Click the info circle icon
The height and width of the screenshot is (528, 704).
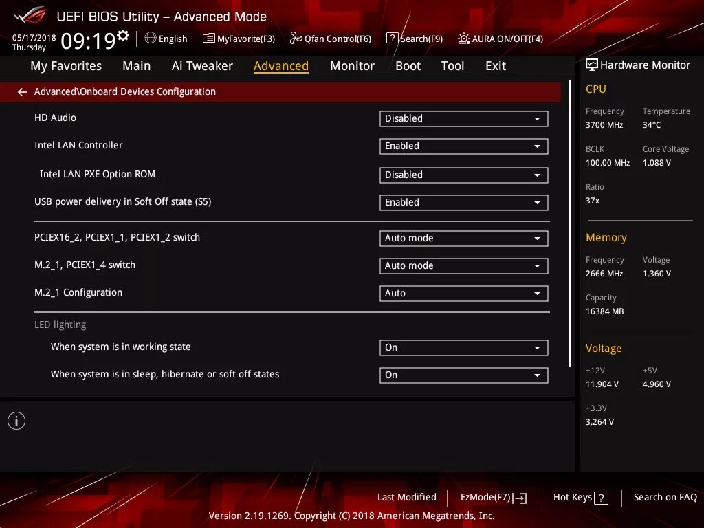16,421
